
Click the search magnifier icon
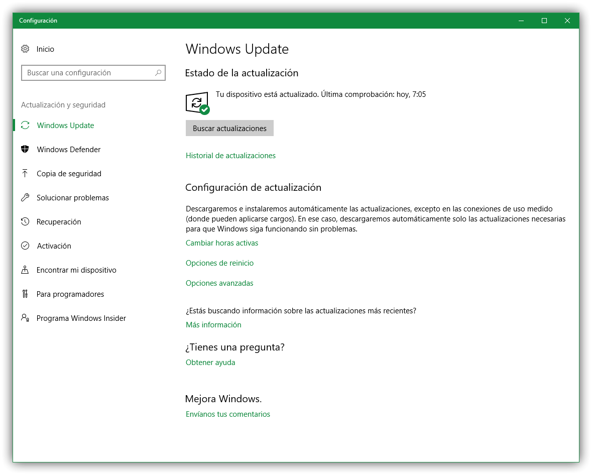point(158,72)
